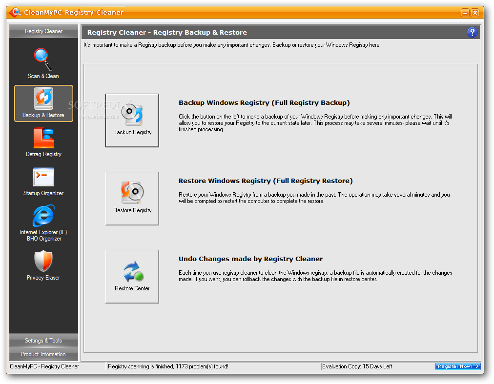The height and width of the screenshot is (384, 494).
Task: Expand the Registry Cleaner sidebar section
Action: (x=43, y=31)
